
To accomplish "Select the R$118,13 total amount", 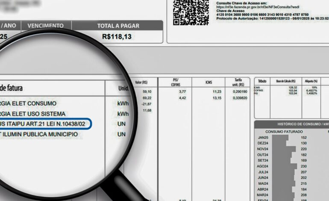I will point(117,36).
